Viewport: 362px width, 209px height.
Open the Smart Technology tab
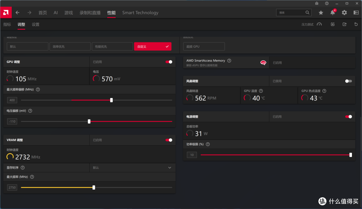click(140, 13)
